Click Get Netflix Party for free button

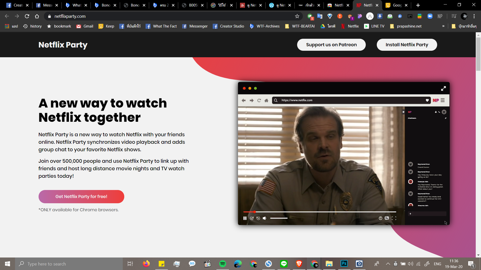click(x=81, y=196)
